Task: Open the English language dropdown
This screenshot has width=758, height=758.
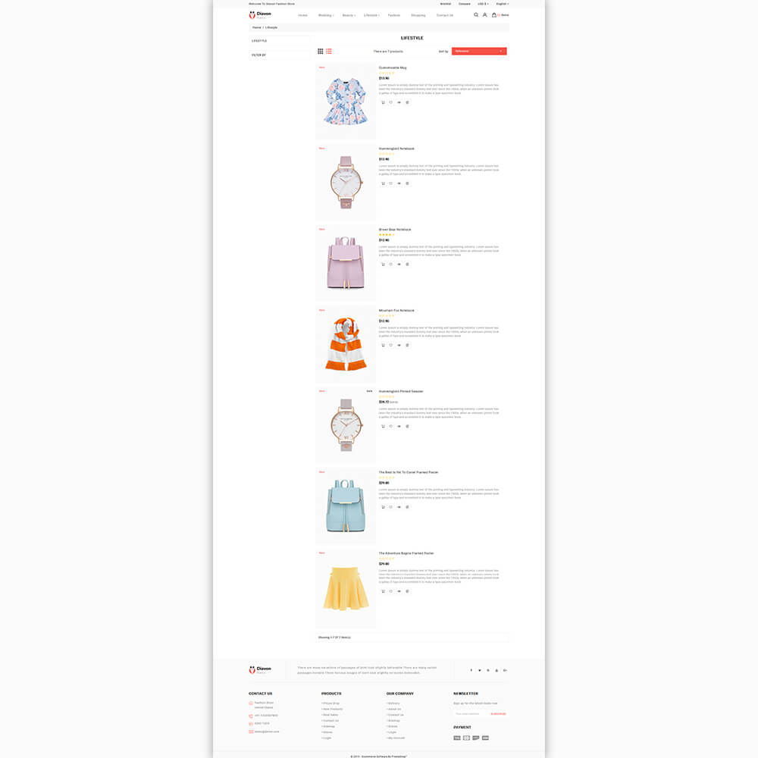Action: (503, 4)
